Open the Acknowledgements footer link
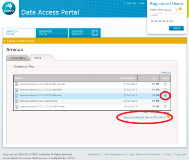This screenshot has width=189, height=160. click(115, 154)
